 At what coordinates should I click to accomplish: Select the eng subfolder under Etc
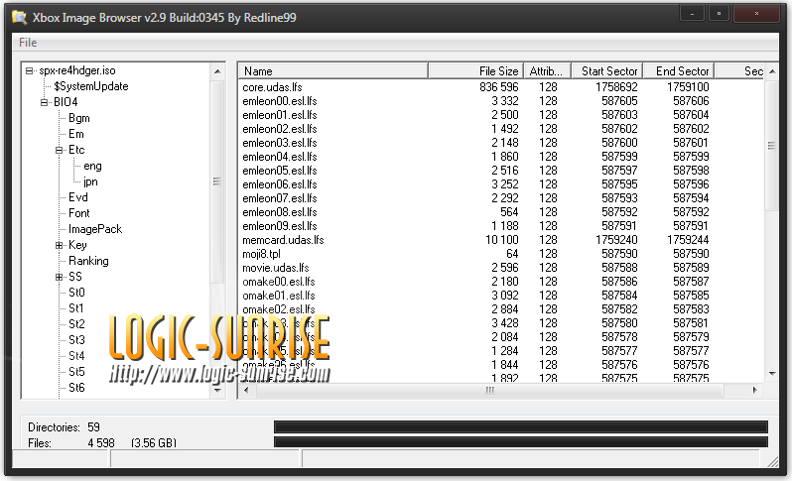click(x=92, y=166)
